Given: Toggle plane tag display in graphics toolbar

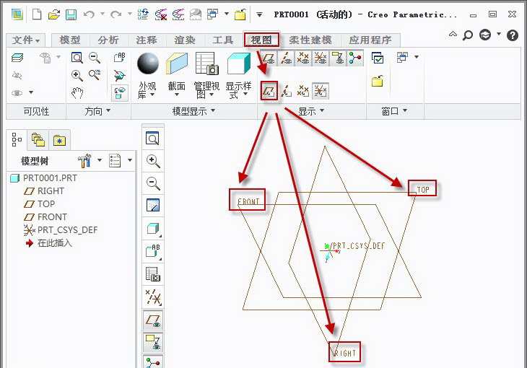Looking at the screenshot, I should [153, 320].
